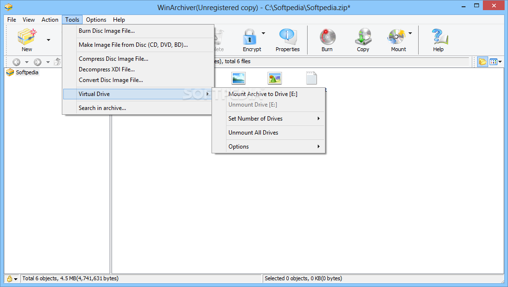
Task: Open the status bar lock dropdown arrow
Action: 15,279
